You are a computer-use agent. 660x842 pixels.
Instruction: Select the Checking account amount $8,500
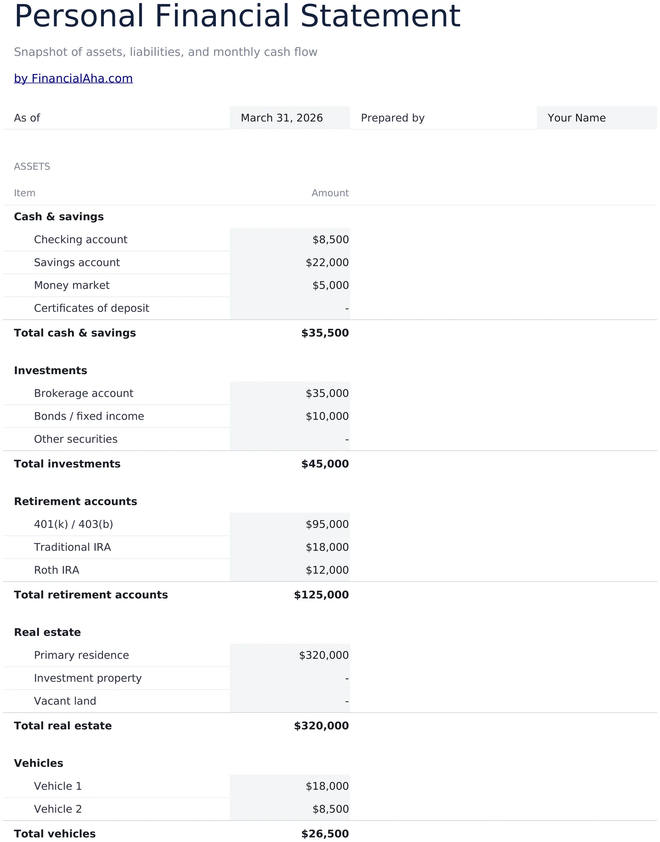(x=290, y=240)
